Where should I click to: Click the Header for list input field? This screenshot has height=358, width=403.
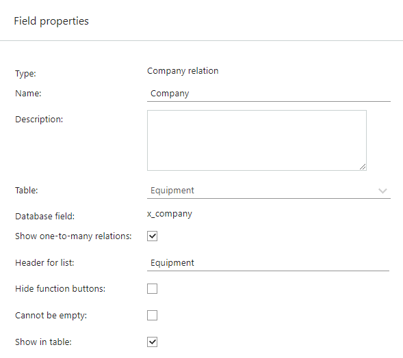click(x=268, y=263)
